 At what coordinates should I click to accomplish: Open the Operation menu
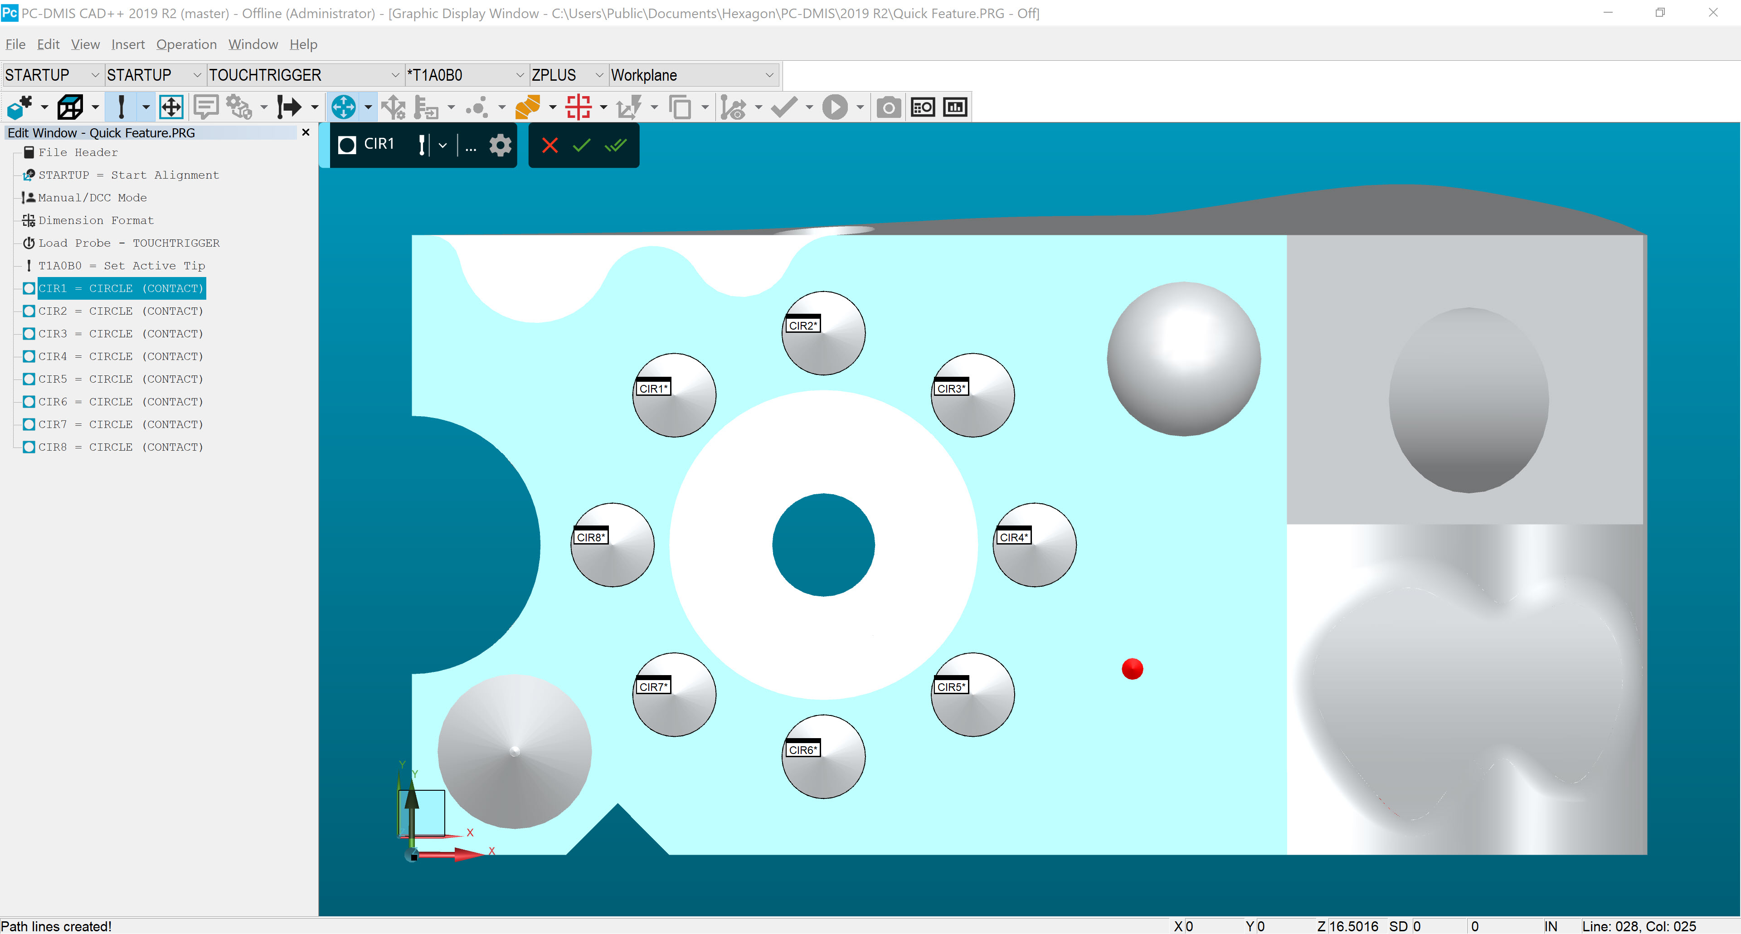[x=186, y=44]
